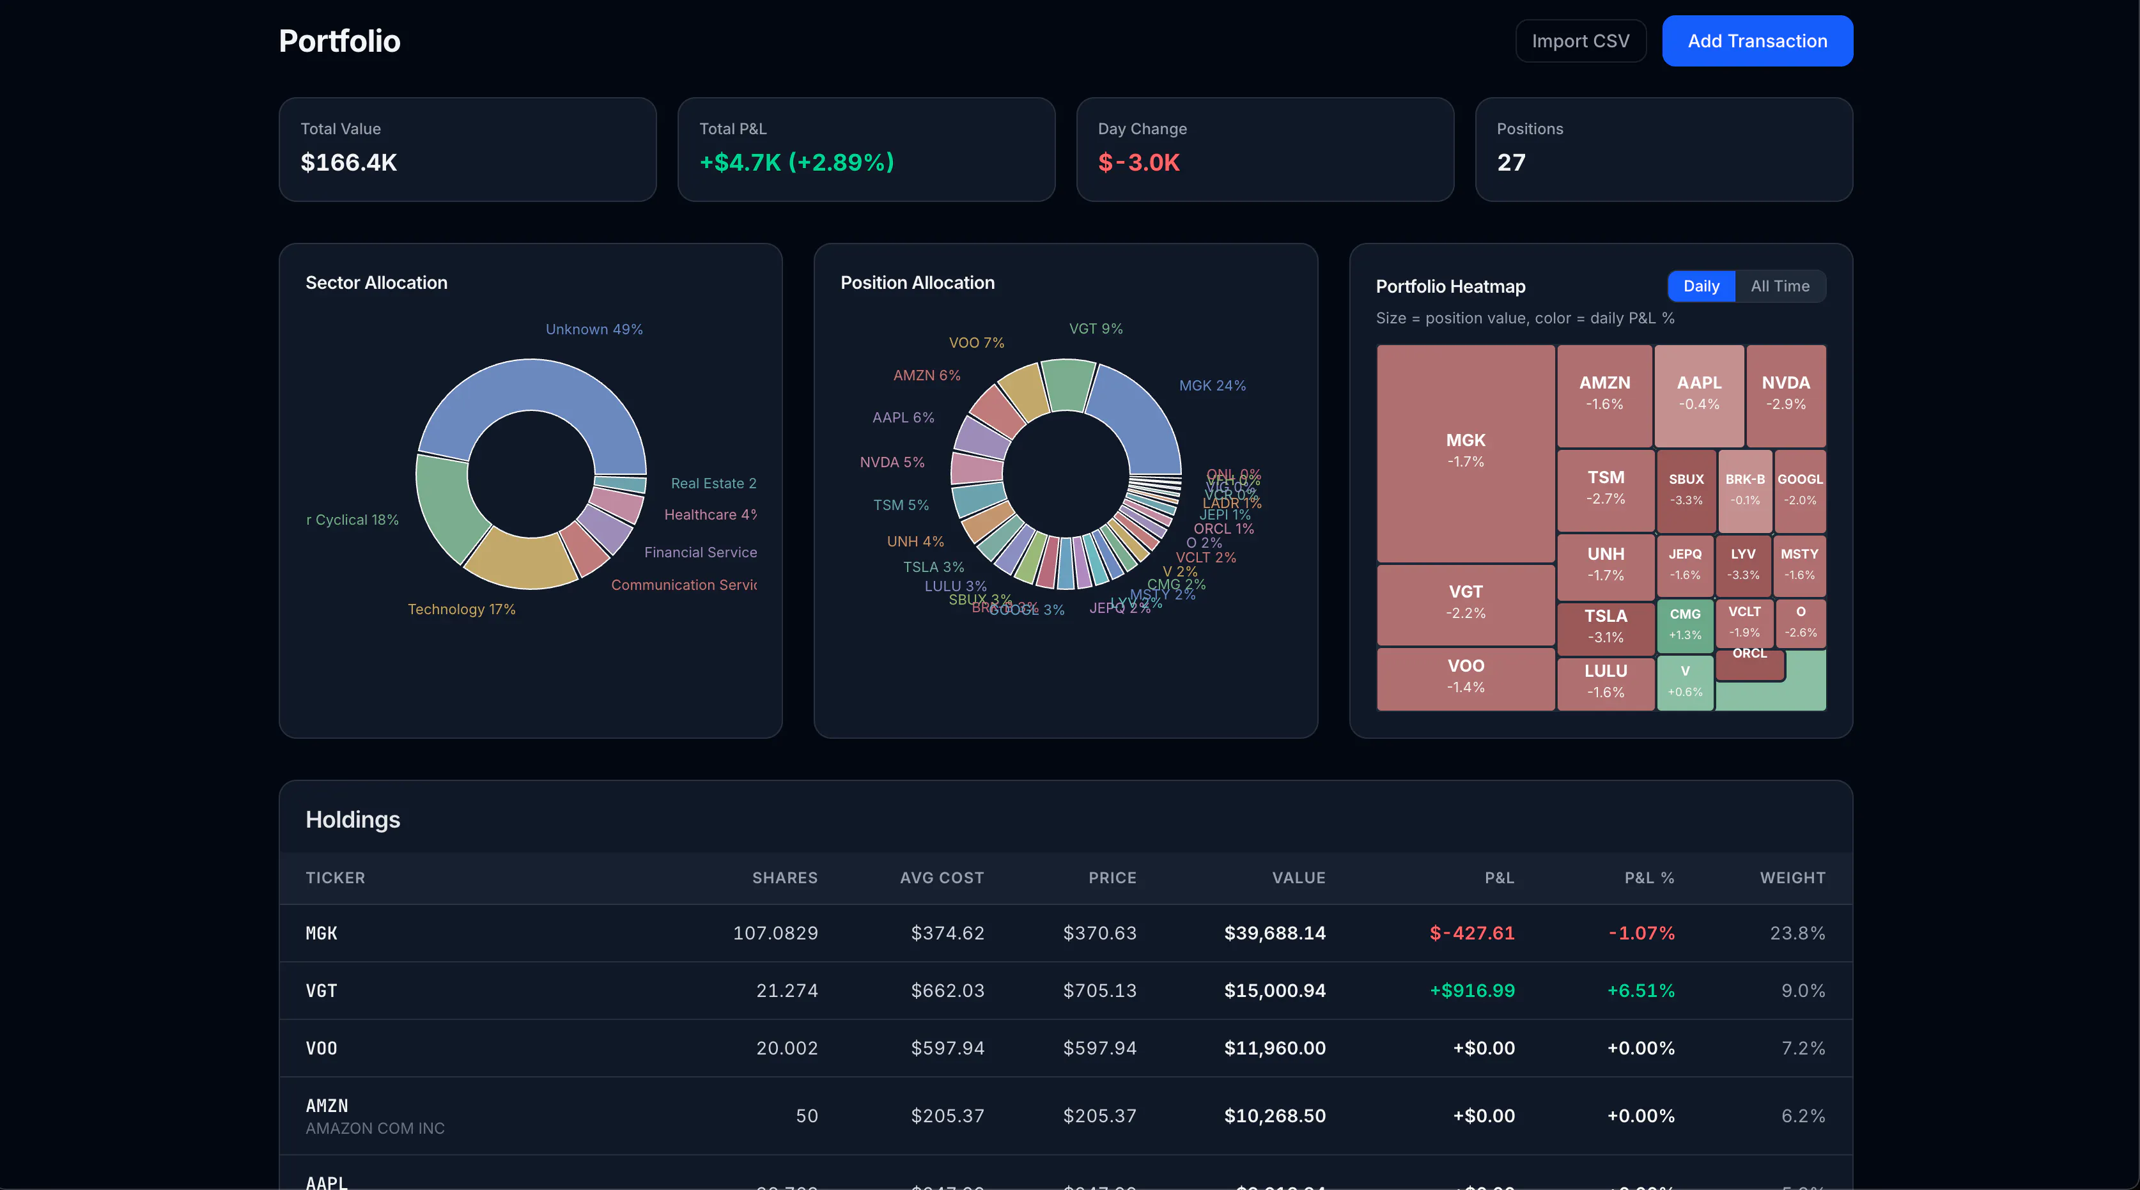Open the VOO holdings row

(1066, 1048)
